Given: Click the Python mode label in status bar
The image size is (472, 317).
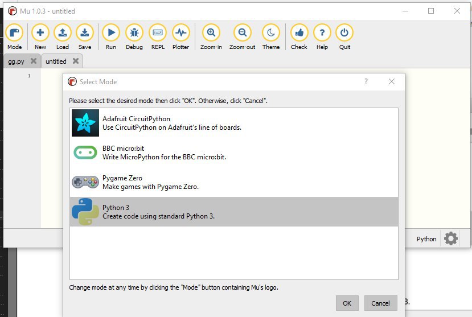Looking at the screenshot, I should point(426,239).
